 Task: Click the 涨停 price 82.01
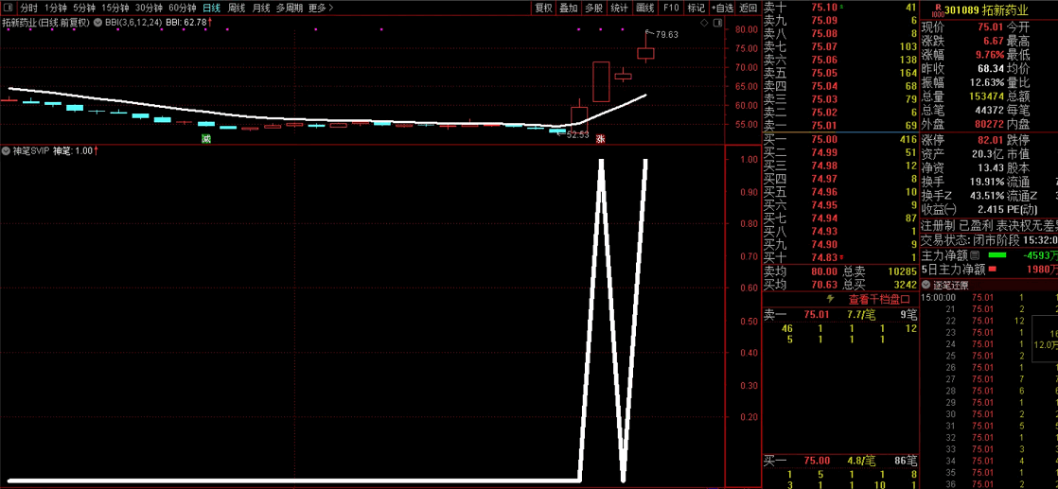[x=991, y=140]
